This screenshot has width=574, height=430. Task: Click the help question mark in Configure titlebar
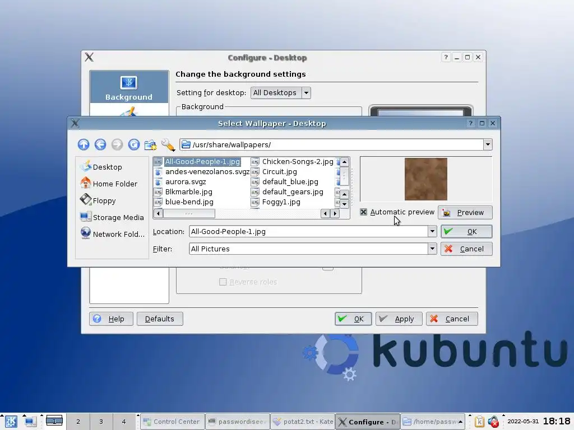point(446,58)
